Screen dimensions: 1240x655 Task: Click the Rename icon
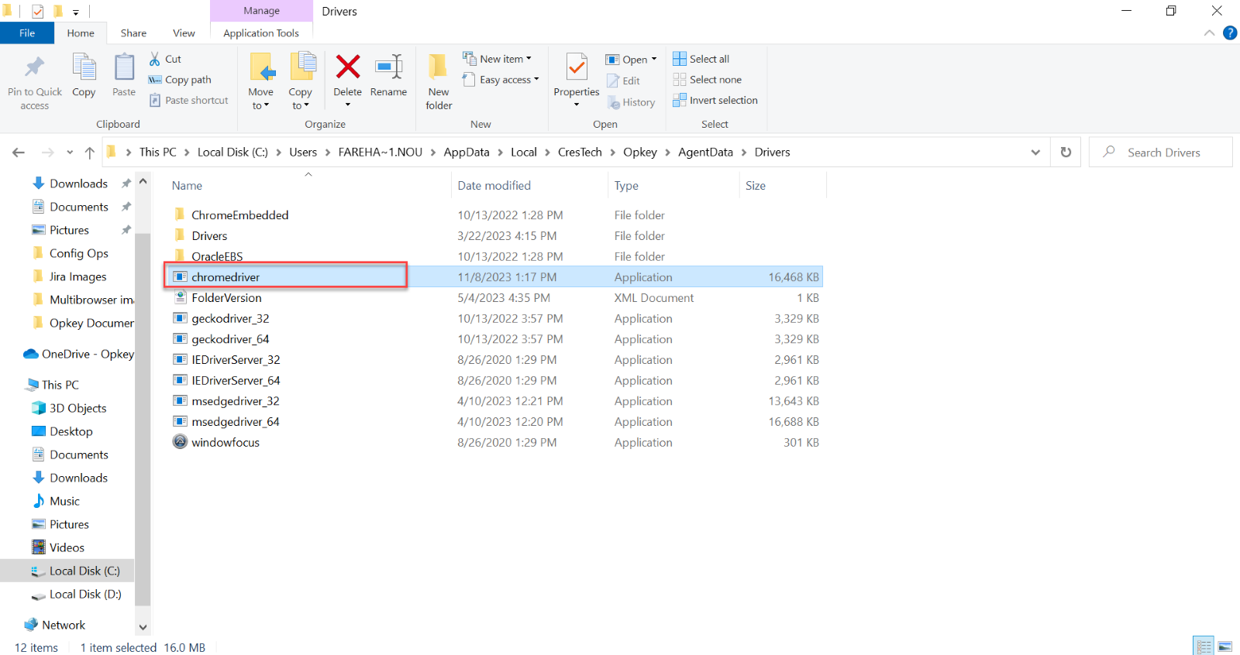point(388,67)
